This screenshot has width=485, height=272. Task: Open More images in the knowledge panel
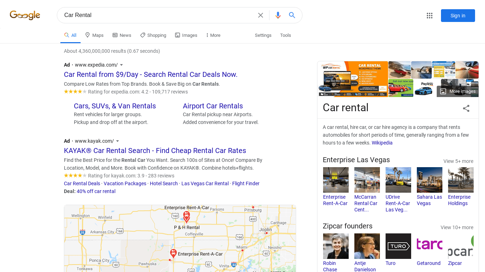coord(458,91)
